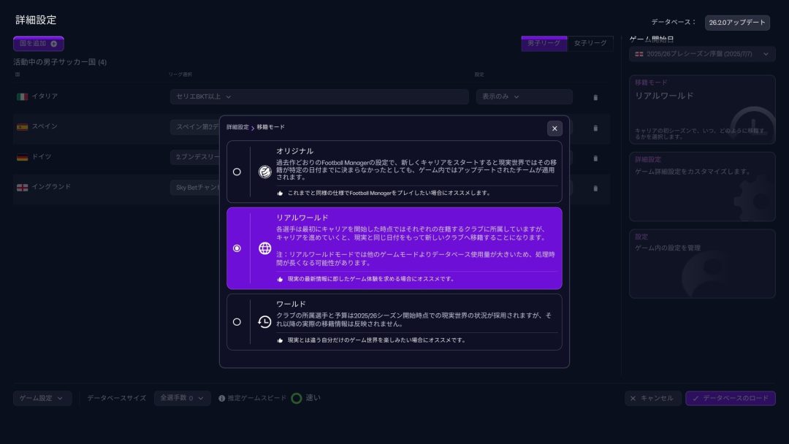Click the green game speed indicator circle
Viewport: 789px width, 444px height.
297,398
